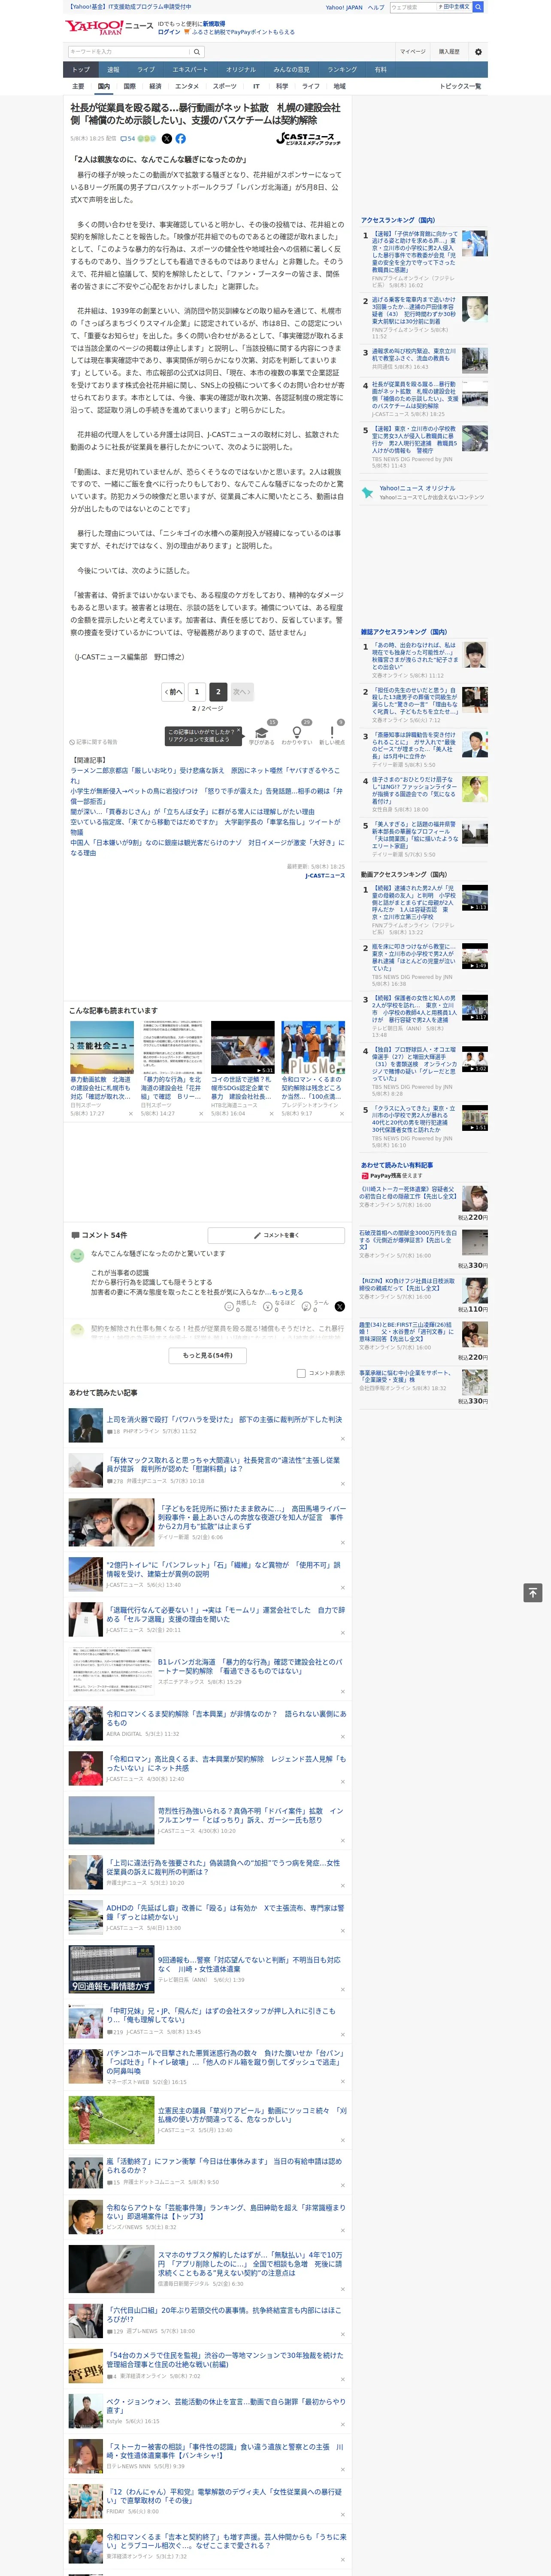Click the コメントを書く button
Screen dimensions: 551x2576
click(276, 1235)
